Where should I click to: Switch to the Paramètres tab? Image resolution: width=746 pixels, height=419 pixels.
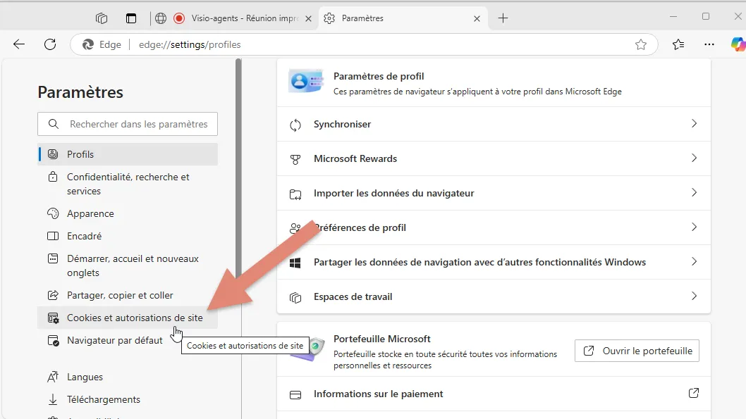point(403,18)
